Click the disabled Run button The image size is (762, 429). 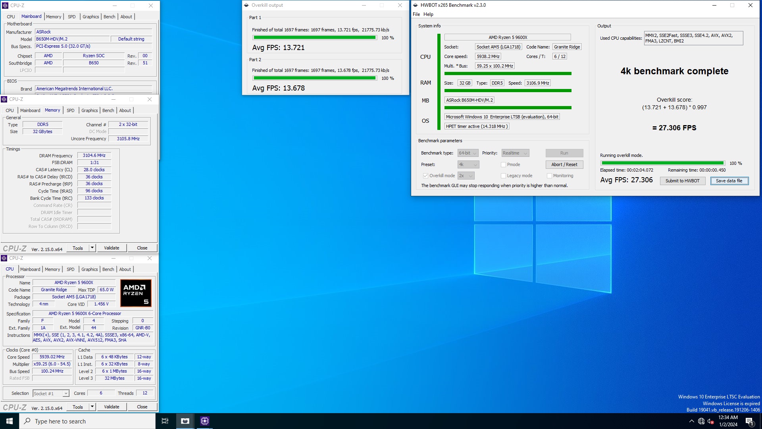[x=564, y=153]
